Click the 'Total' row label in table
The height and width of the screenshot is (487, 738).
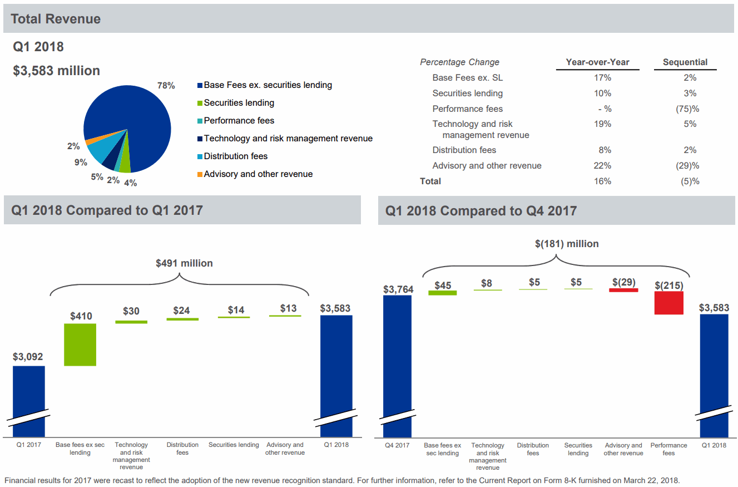click(x=430, y=181)
